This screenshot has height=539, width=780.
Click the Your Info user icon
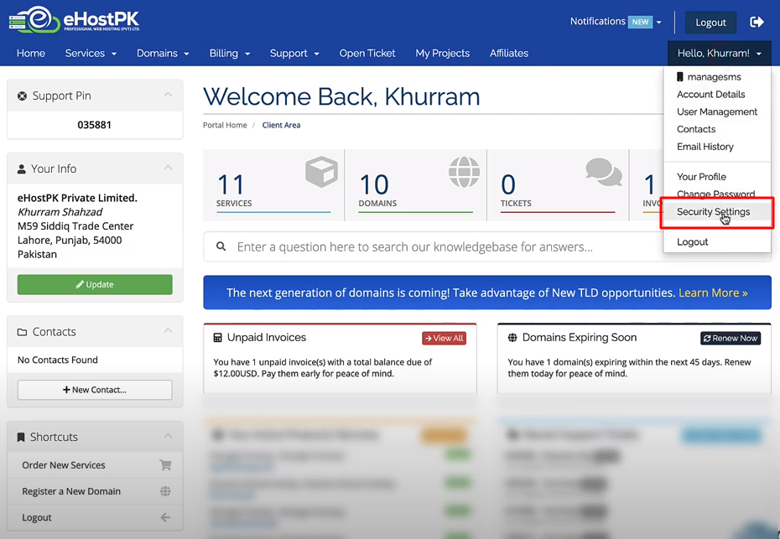[22, 169]
